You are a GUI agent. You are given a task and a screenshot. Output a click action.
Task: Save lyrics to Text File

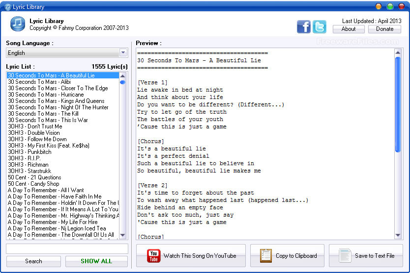pos(366,256)
